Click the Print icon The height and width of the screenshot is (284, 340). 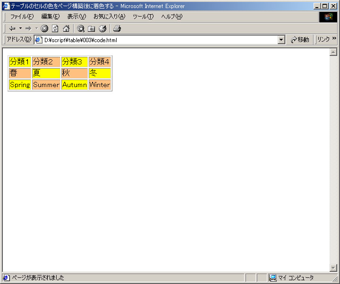tap(117, 28)
